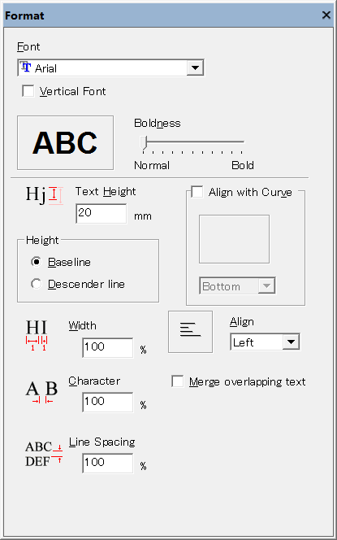The width and height of the screenshot is (337, 540).
Task: Close the Format panel
Action: (326, 15)
